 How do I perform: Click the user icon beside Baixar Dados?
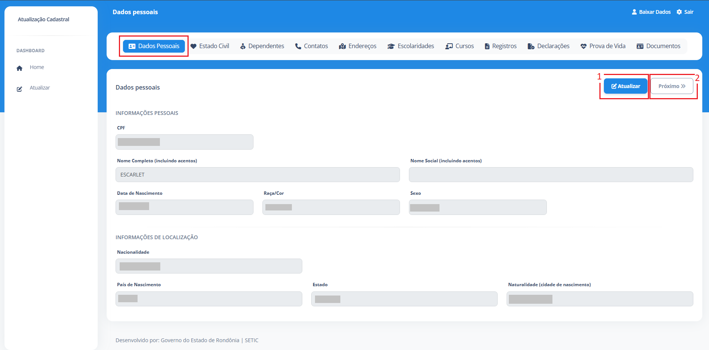[634, 12]
